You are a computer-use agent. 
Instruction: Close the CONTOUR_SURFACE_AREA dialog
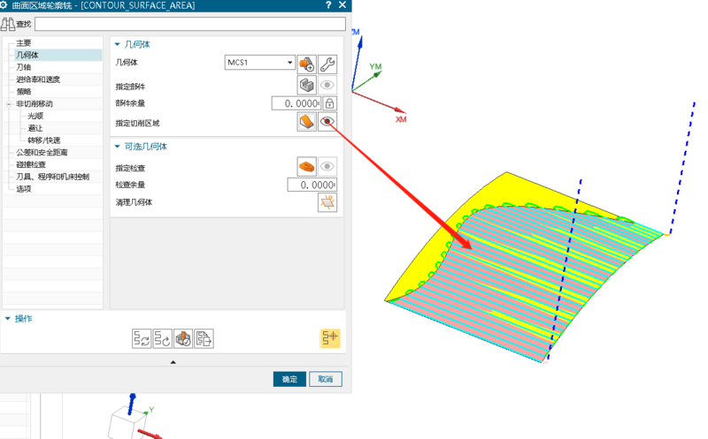pos(342,5)
